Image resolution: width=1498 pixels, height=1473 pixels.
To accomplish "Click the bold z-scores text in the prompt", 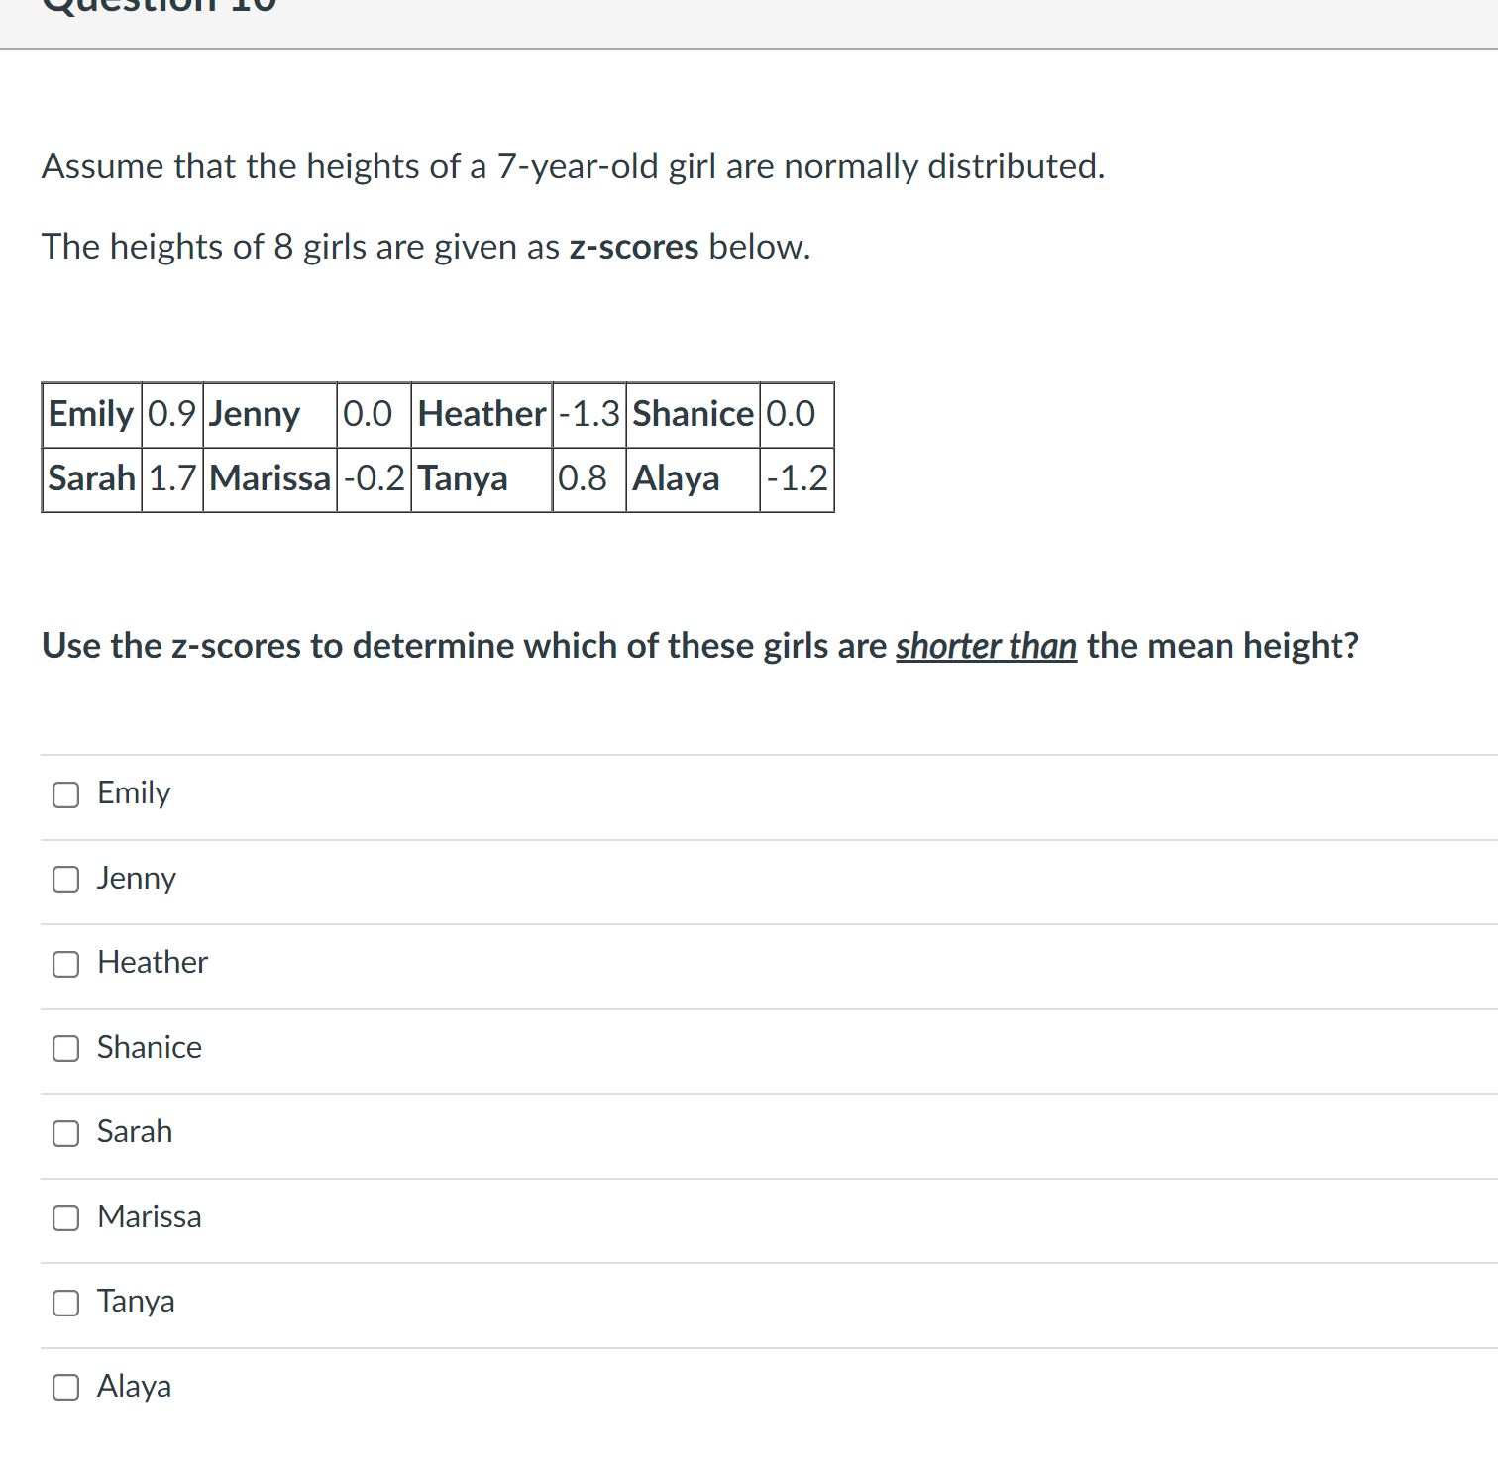I will (x=634, y=247).
